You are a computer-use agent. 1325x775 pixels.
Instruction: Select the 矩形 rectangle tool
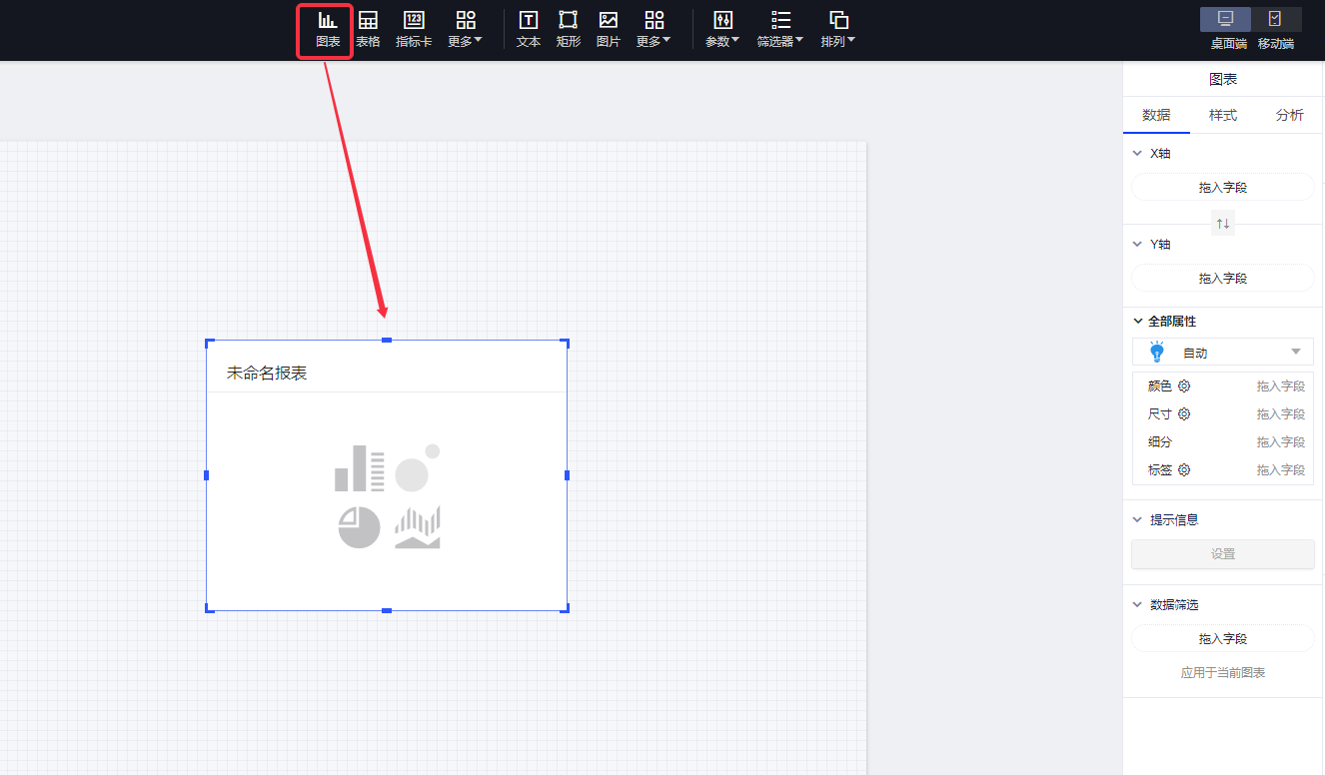point(568,21)
